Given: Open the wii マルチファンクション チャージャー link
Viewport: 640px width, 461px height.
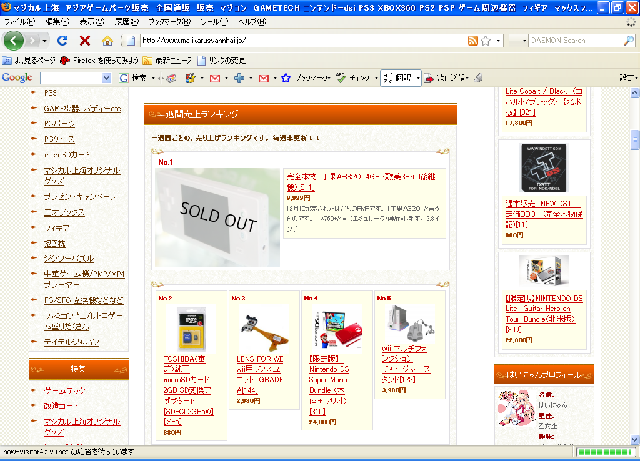Looking at the screenshot, I should pos(406,364).
